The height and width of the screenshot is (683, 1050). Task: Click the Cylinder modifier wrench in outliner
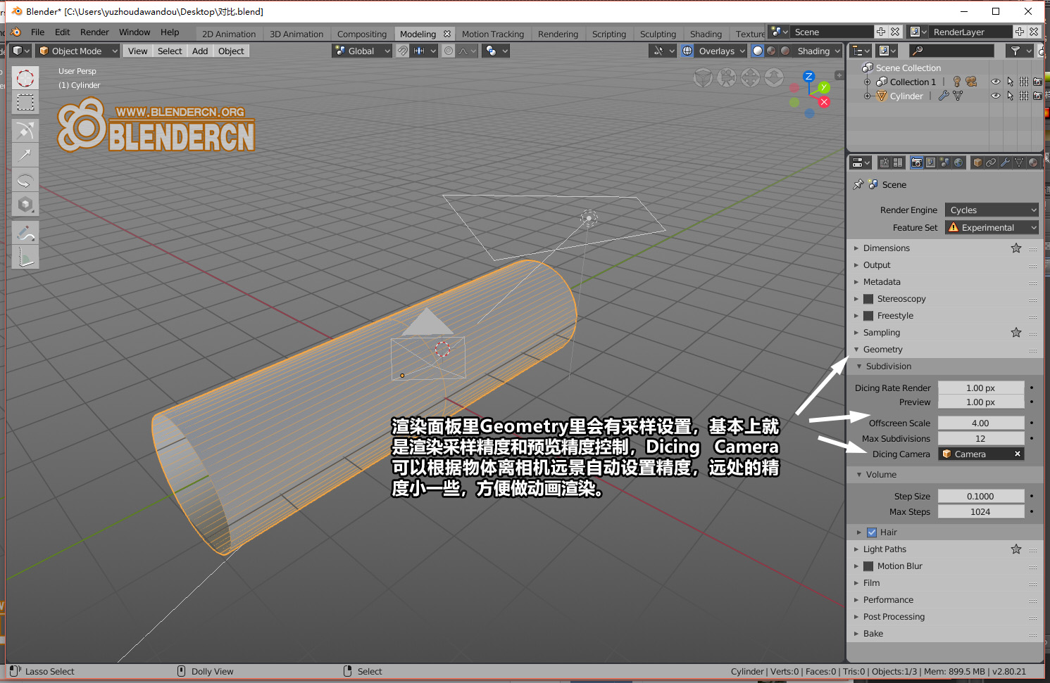[944, 96]
